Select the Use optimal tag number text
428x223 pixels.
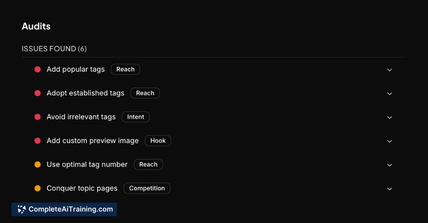coord(87,164)
